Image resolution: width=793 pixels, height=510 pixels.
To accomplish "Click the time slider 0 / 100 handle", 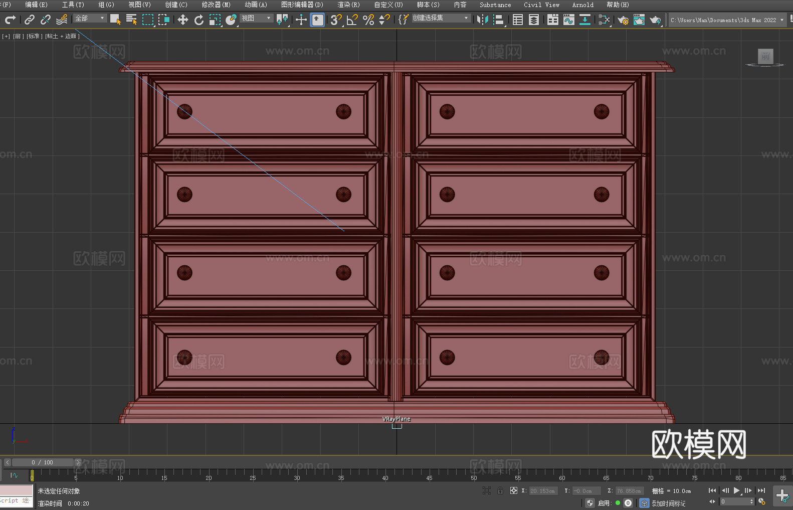I will tap(43, 462).
